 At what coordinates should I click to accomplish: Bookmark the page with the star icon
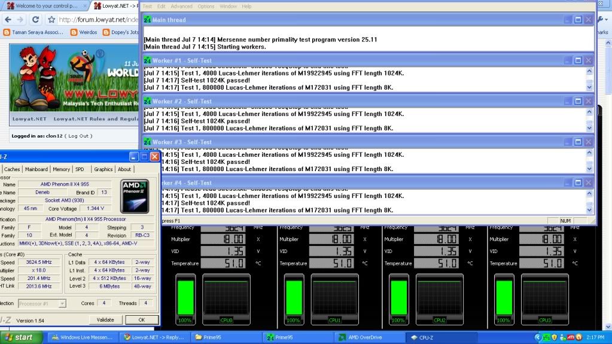53,19
